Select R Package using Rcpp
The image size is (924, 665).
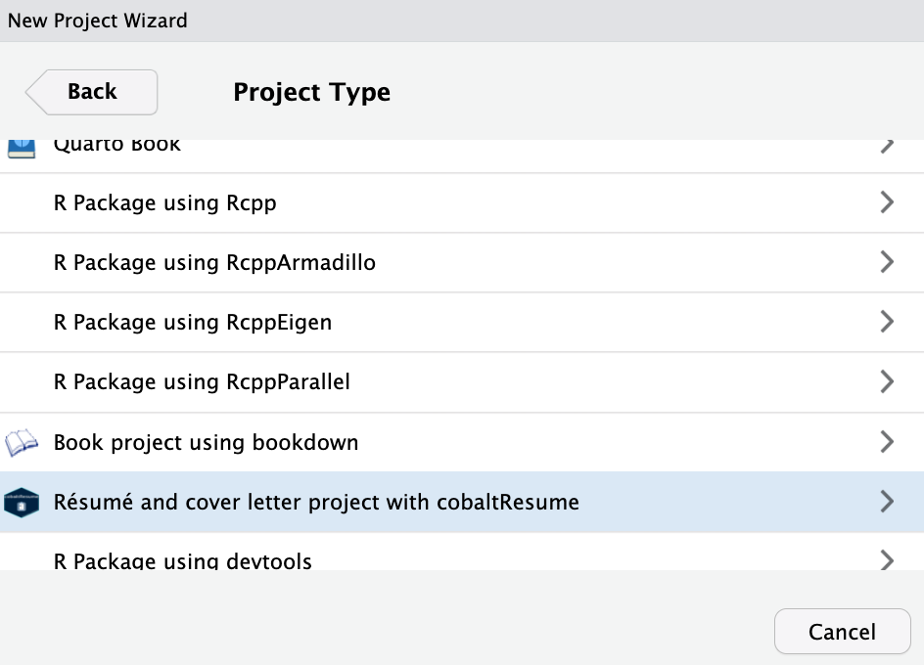point(165,203)
